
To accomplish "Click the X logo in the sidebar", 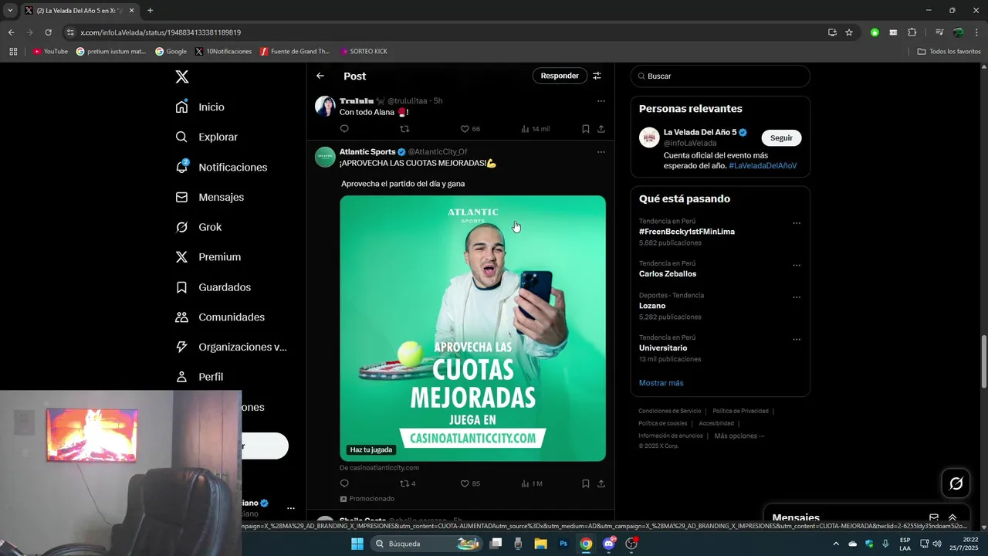I will coord(181,76).
